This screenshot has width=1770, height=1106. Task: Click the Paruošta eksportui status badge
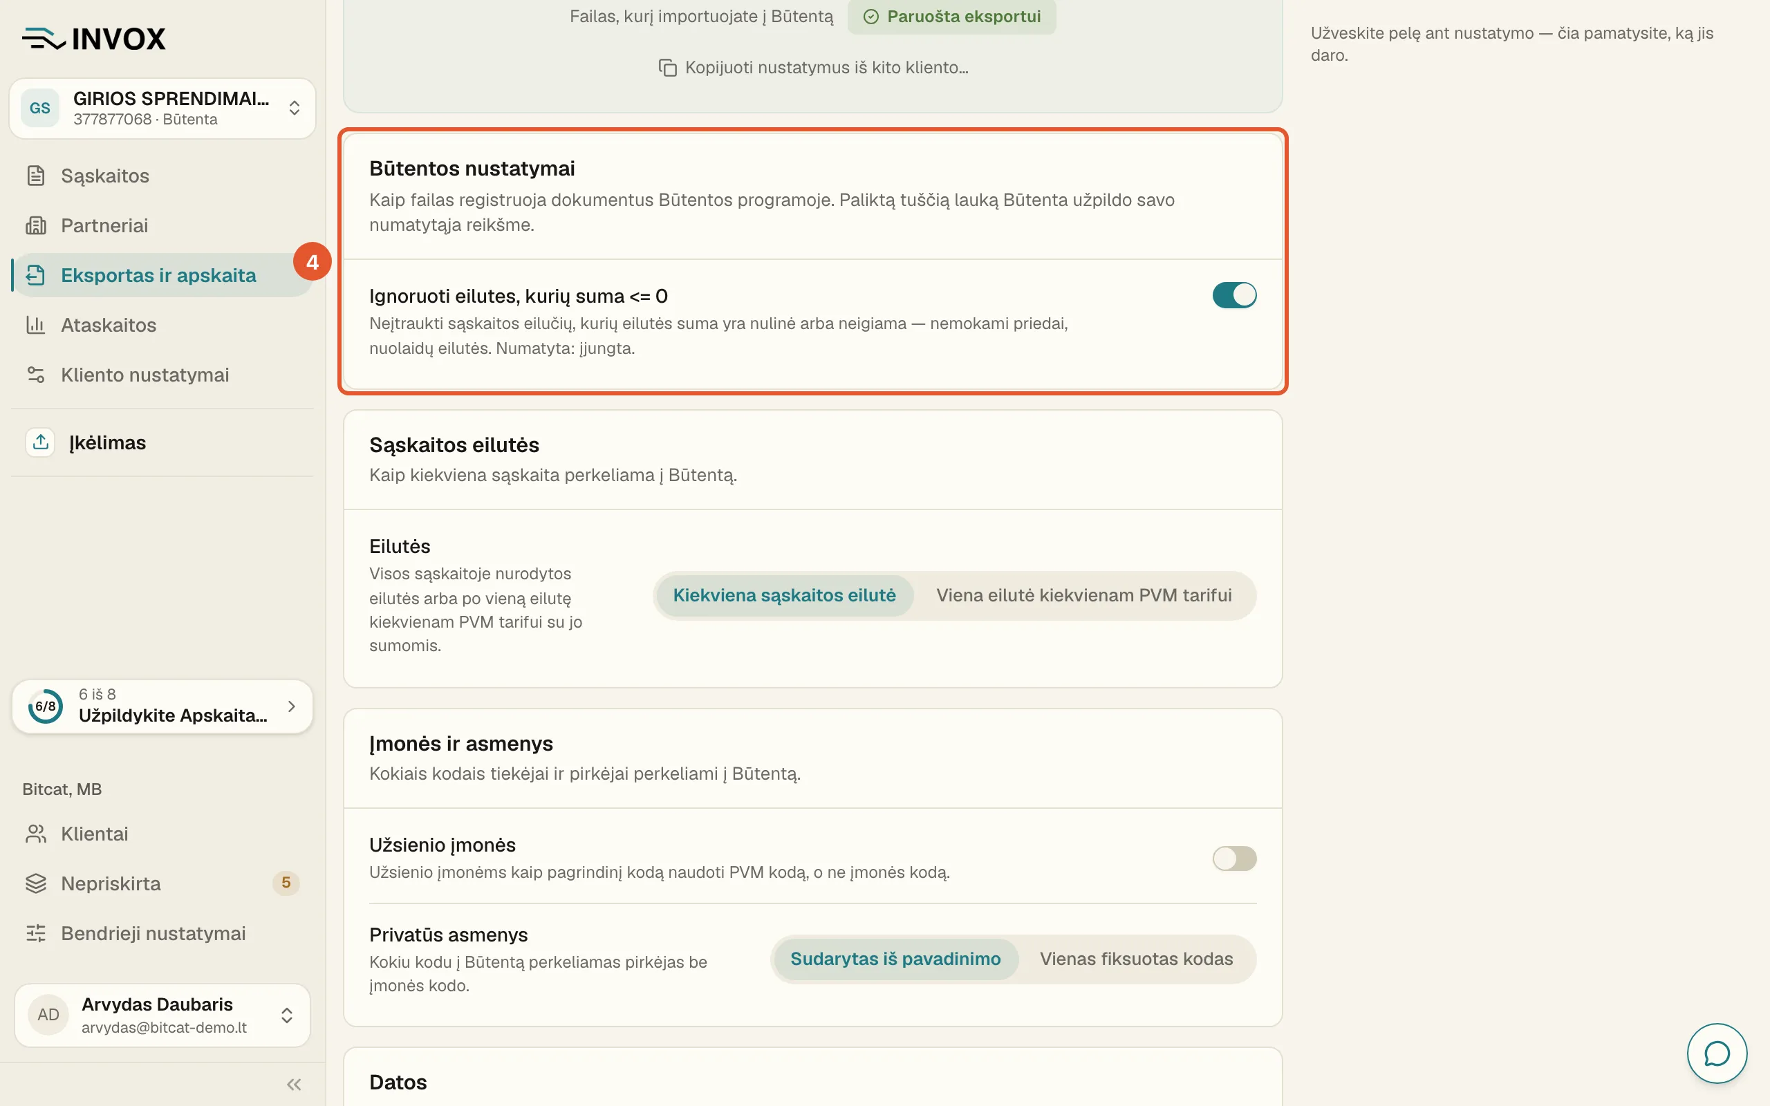951,16
